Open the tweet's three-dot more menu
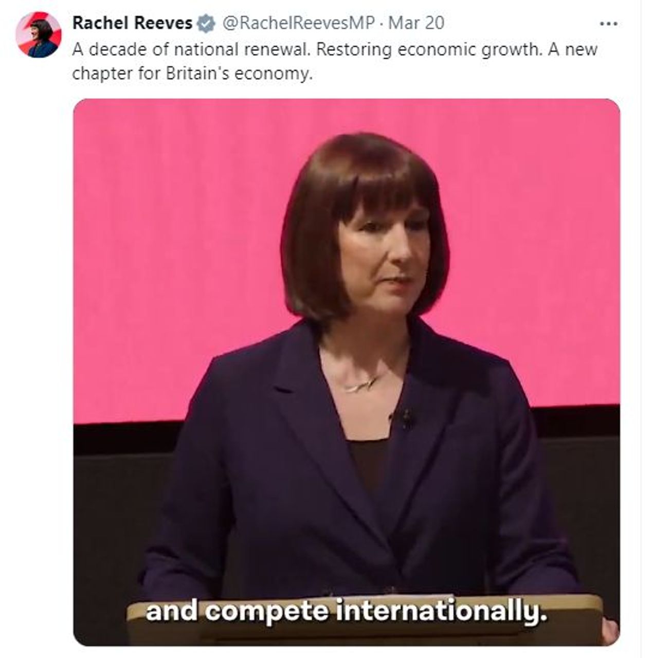The image size is (652, 658). 609,24
